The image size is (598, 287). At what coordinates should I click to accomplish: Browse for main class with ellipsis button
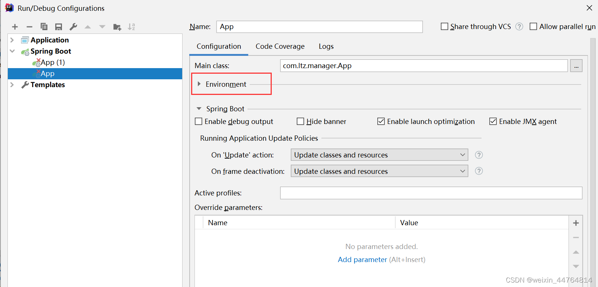coord(576,66)
